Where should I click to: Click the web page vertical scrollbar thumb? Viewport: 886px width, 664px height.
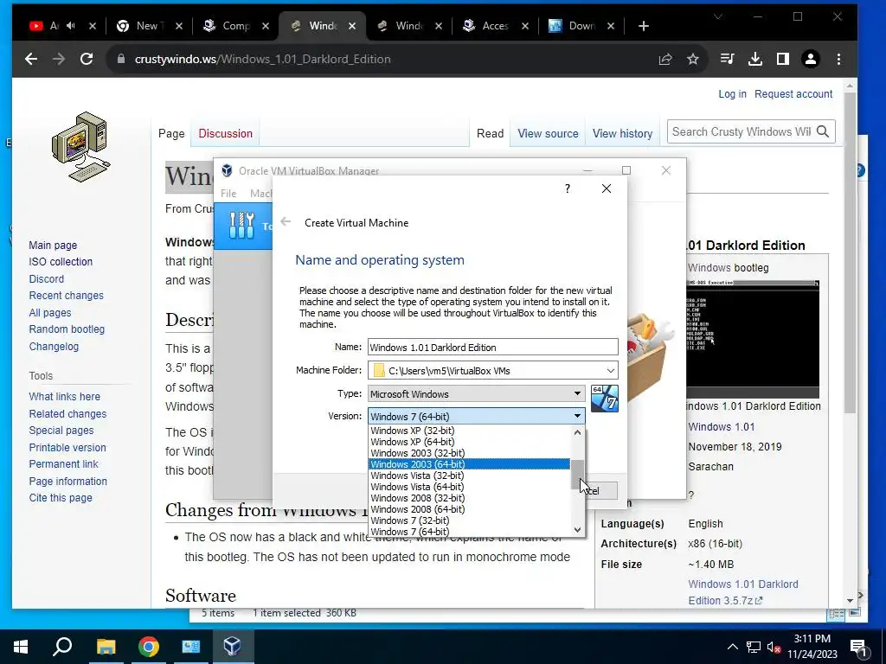[850, 252]
